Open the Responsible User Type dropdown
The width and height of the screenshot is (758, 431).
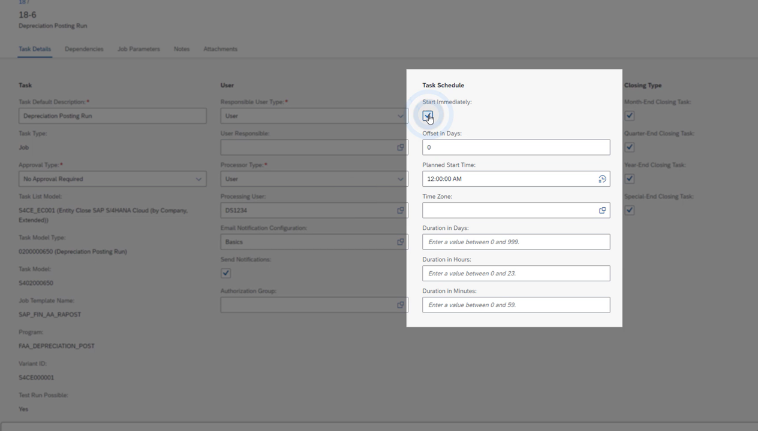pyautogui.click(x=400, y=116)
